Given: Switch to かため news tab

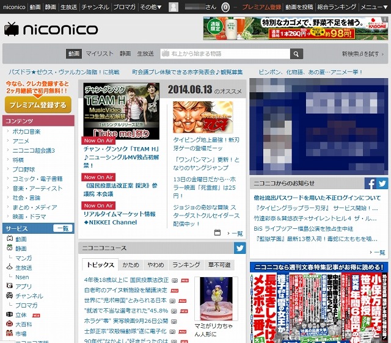Looking at the screenshot, I should click(131, 265).
